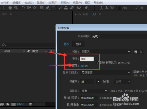Screen dimensions: 147x109
Task: Select the Selection arrow tool
Action: (x=4, y=8)
